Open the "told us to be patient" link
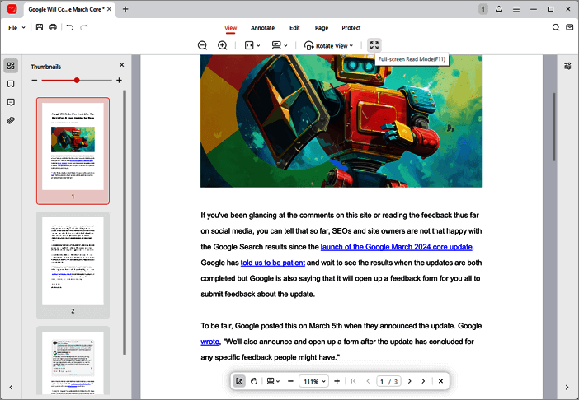Image resolution: width=579 pixels, height=400 pixels. (x=273, y=263)
